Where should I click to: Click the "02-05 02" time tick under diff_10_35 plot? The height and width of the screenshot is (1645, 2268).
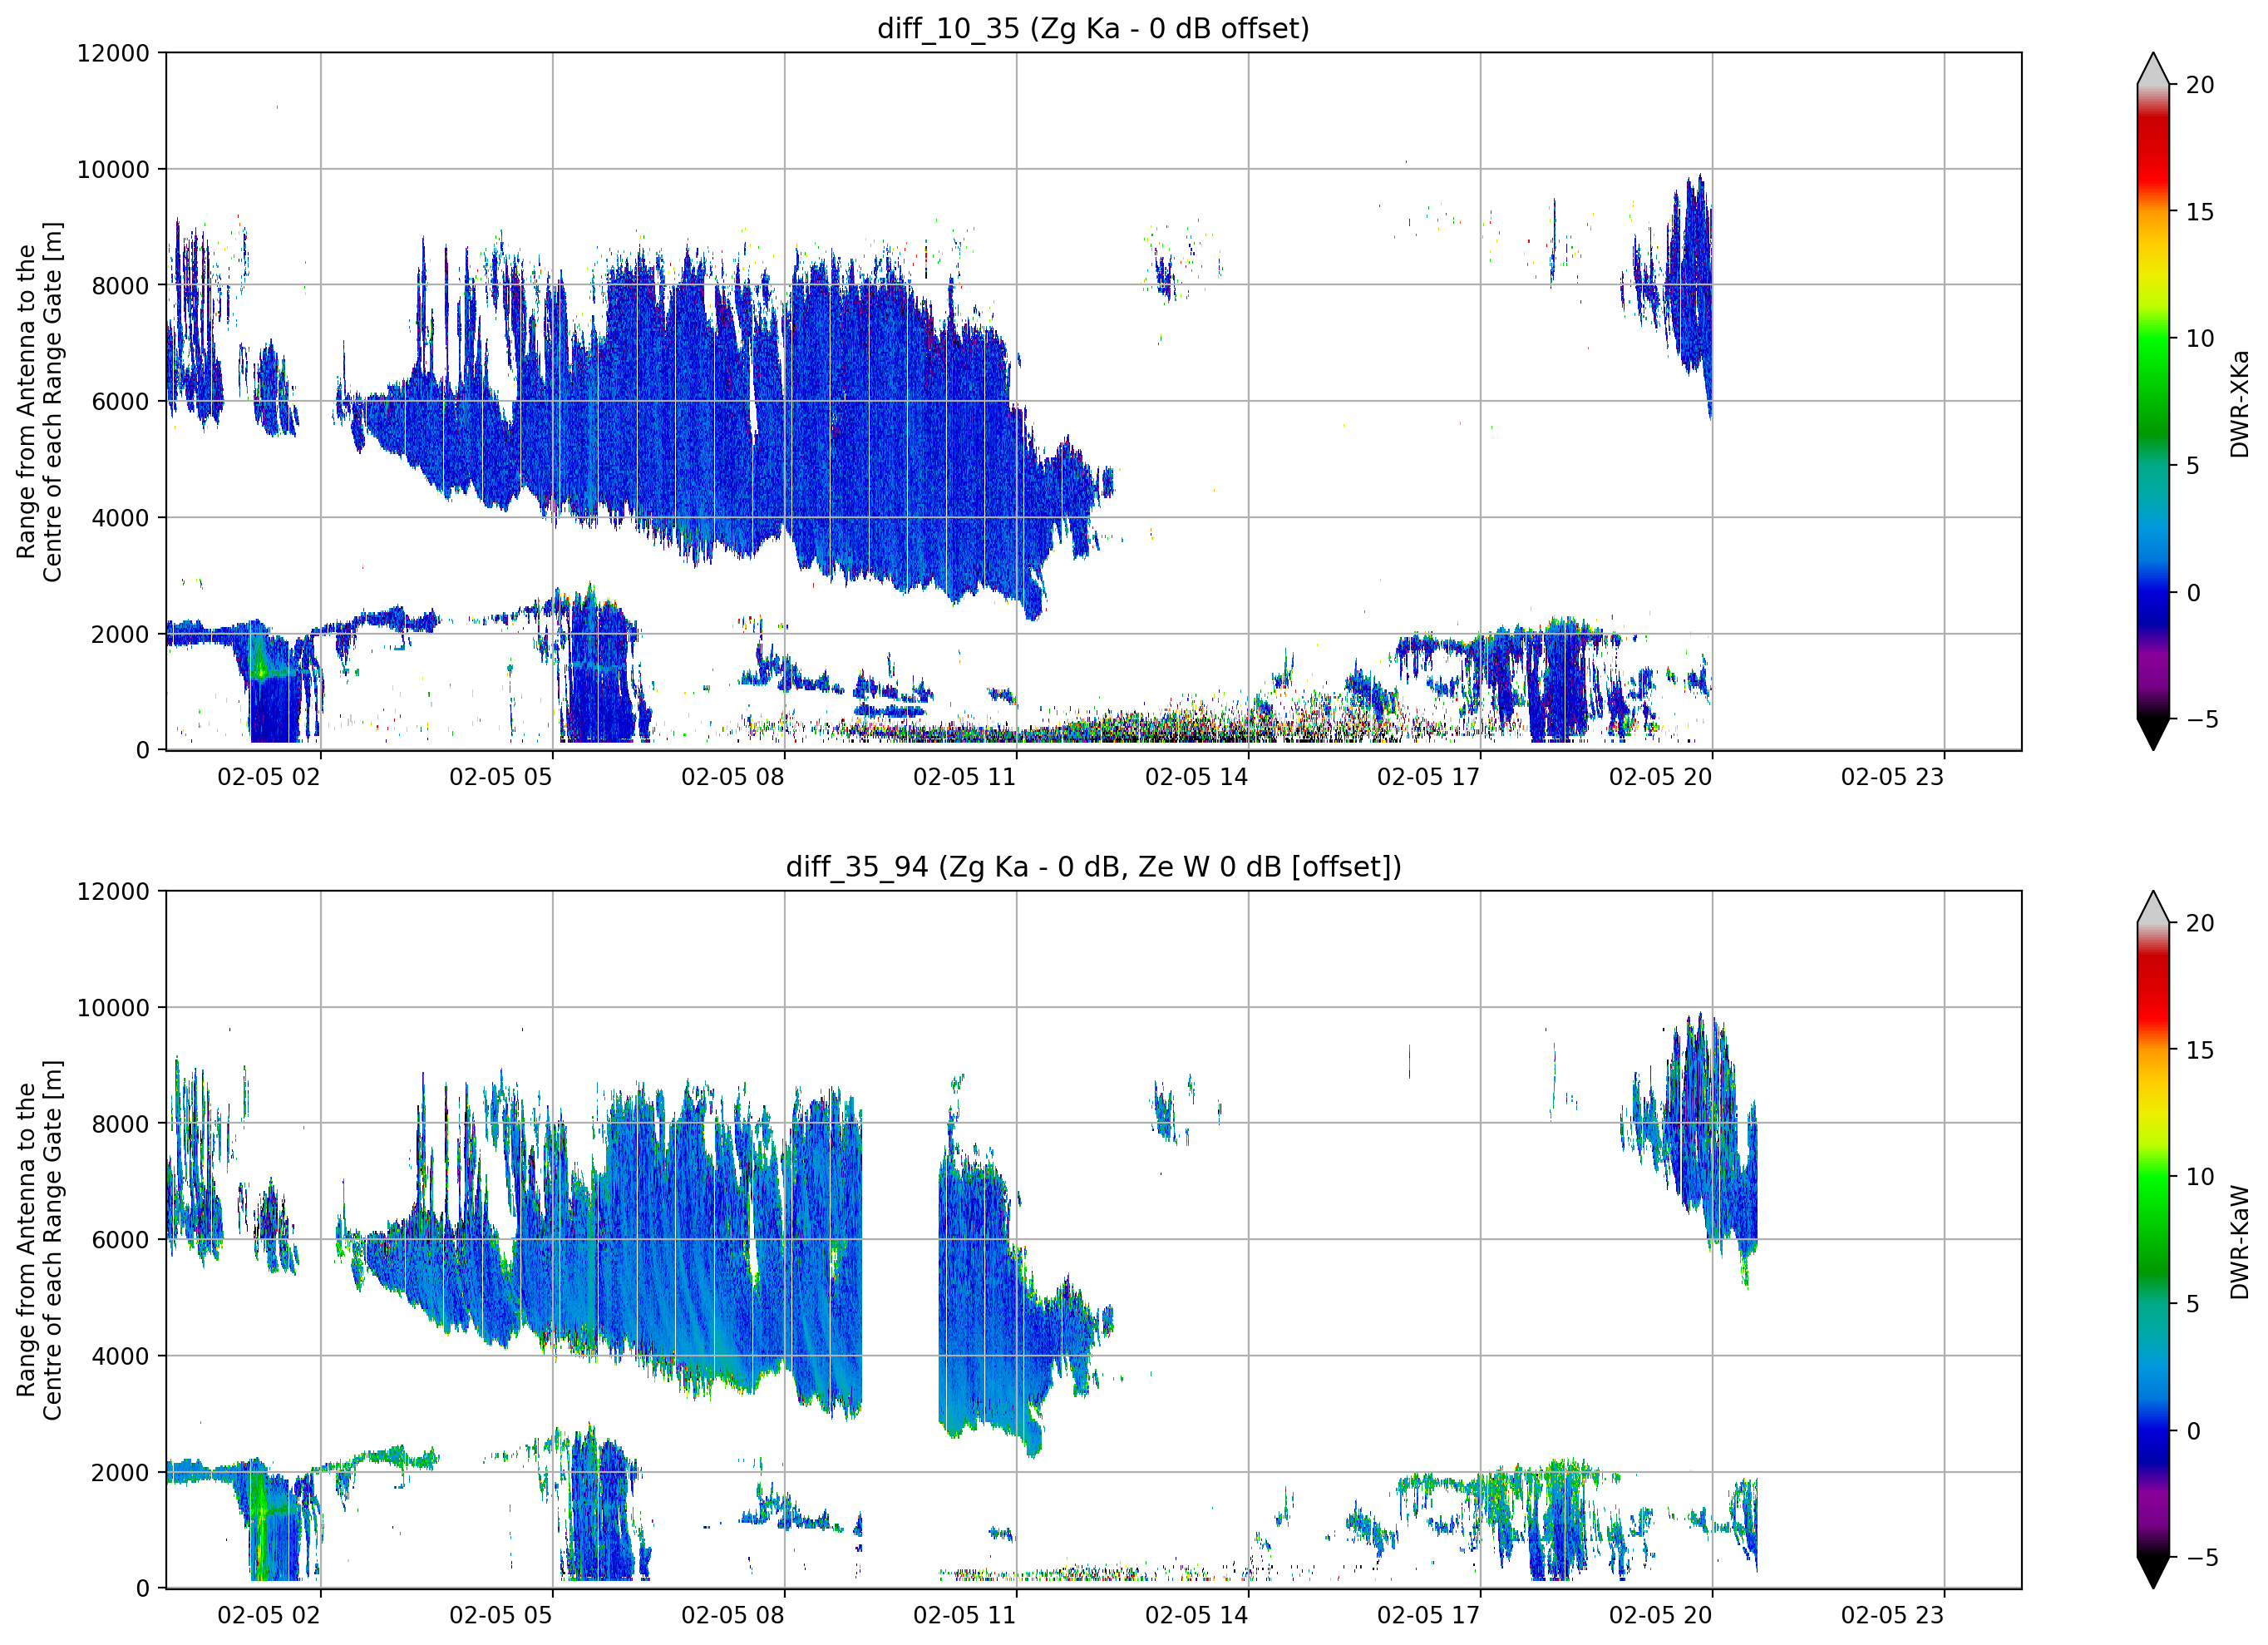tap(269, 778)
